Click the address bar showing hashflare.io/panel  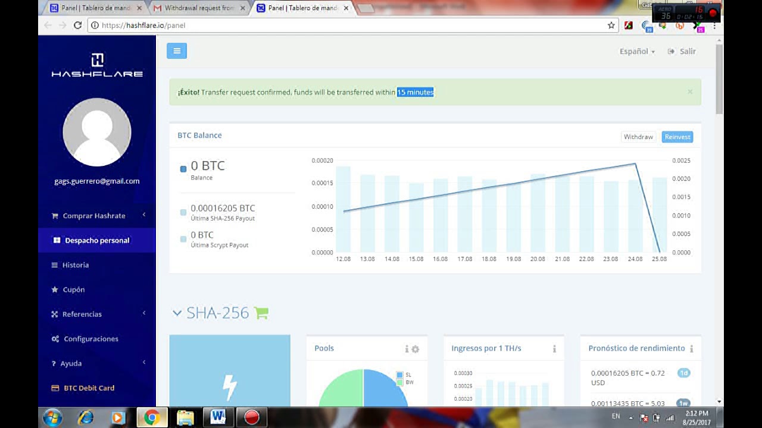tap(351, 25)
